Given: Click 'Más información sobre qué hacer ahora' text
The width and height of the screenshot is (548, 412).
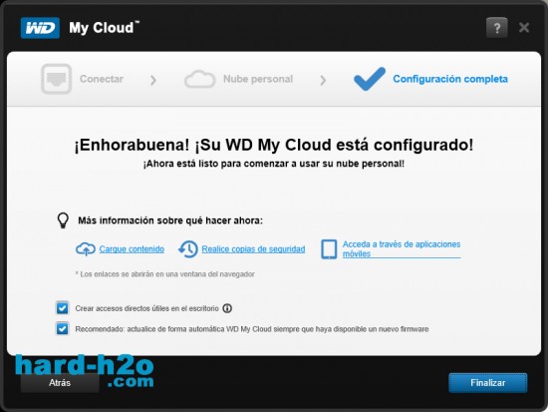Looking at the screenshot, I should click(170, 220).
